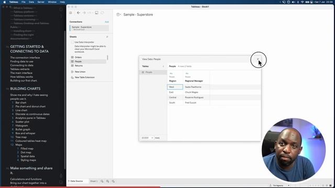Open the Data menu

tap(31, 2)
